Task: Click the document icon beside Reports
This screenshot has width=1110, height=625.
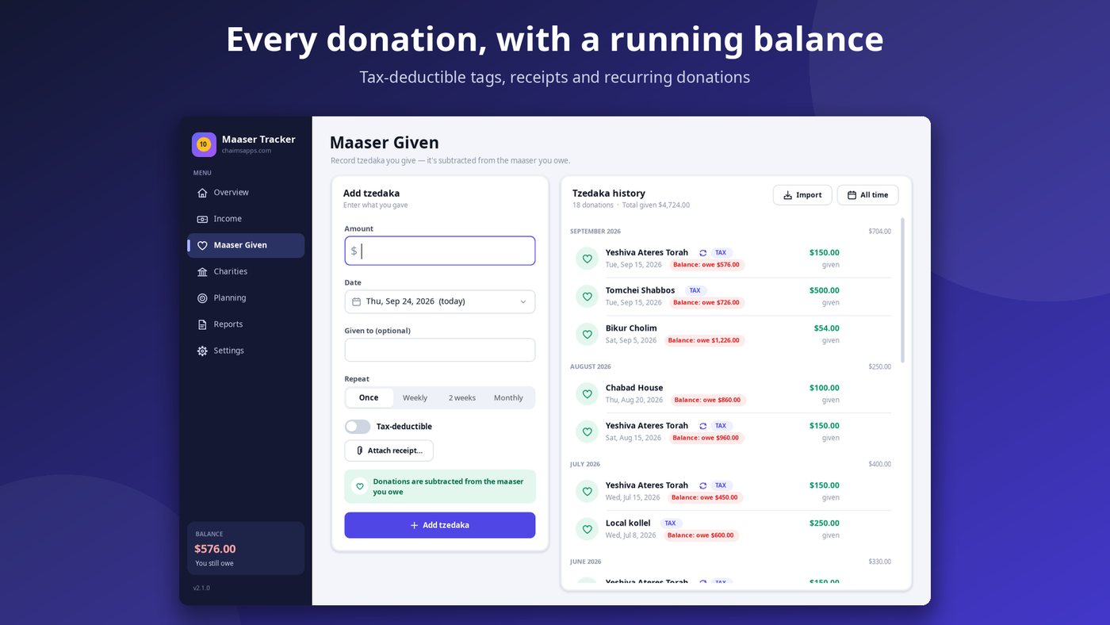Action: [202, 324]
